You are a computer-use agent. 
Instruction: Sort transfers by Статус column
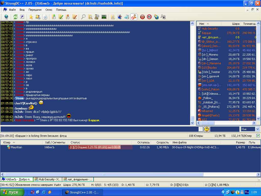click(x=100, y=142)
